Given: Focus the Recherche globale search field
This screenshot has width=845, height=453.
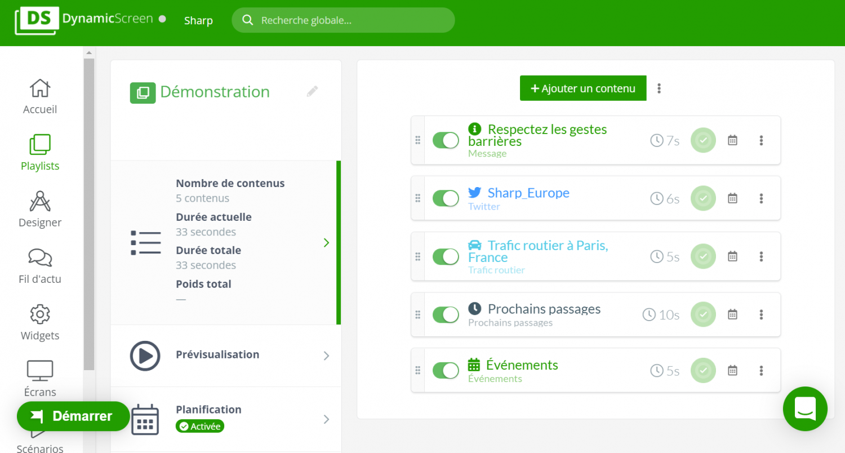Looking at the screenshot, I should pos(343,20).
